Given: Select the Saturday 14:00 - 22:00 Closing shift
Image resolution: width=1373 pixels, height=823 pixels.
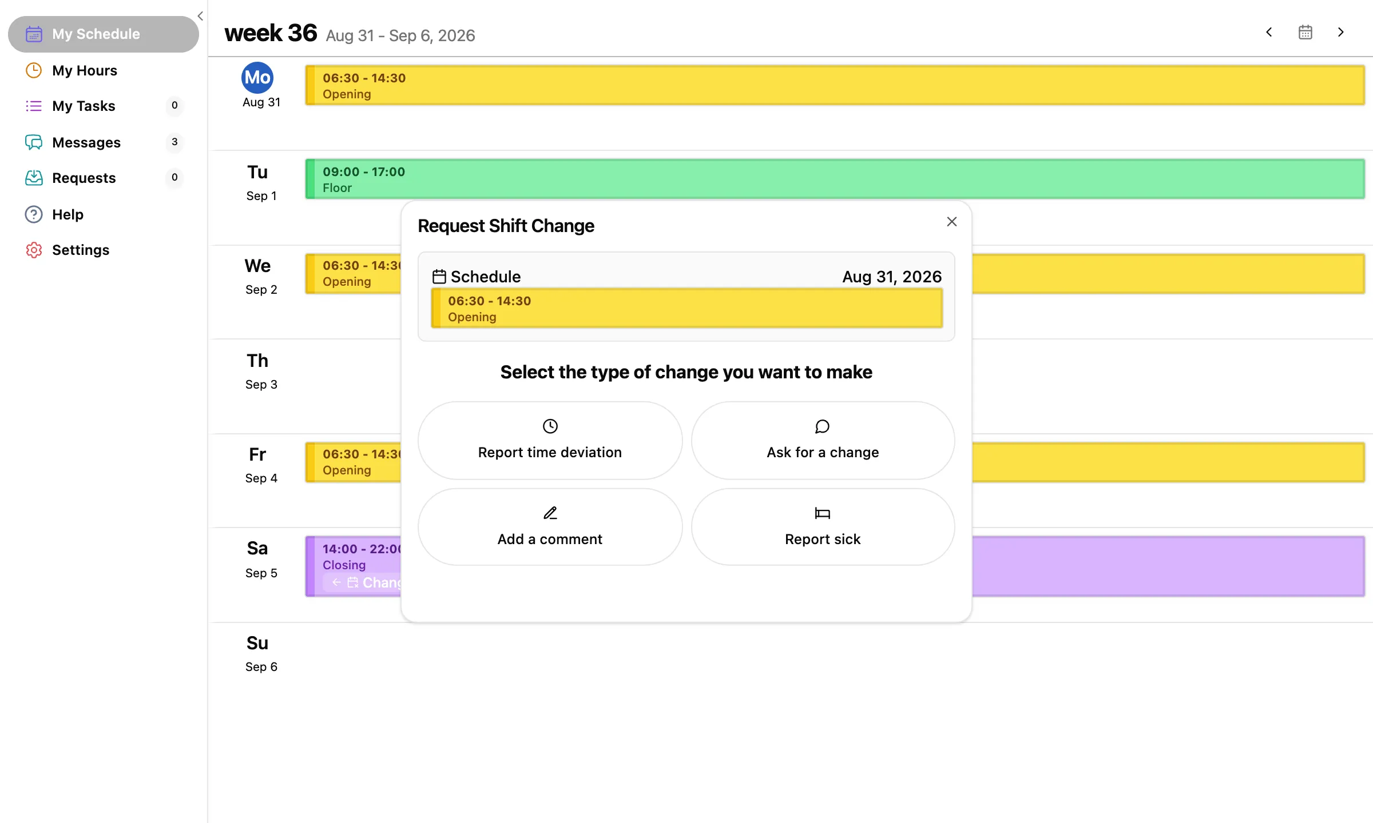Looking at the screenshot, I should (x=353, y=566).
